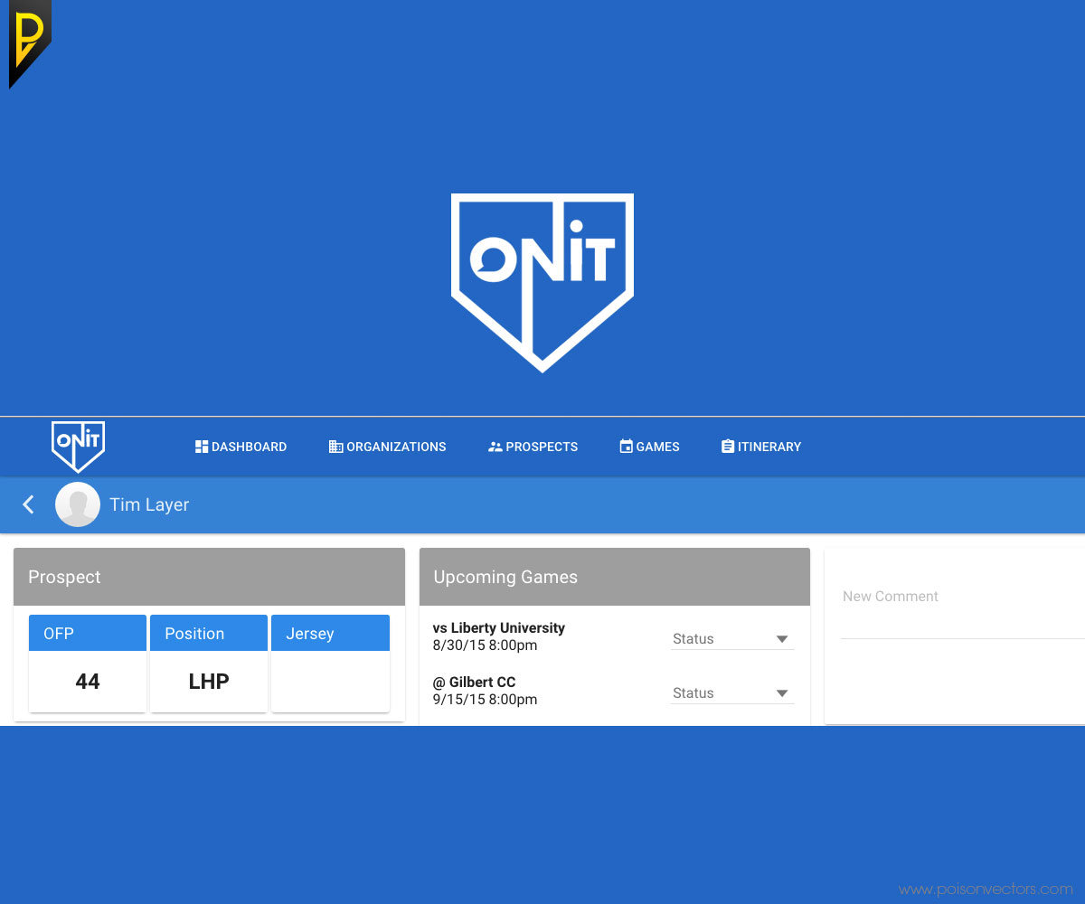Select the @ Gilbert CC game
Viewport: 1085px width, 904px height.
475,683
